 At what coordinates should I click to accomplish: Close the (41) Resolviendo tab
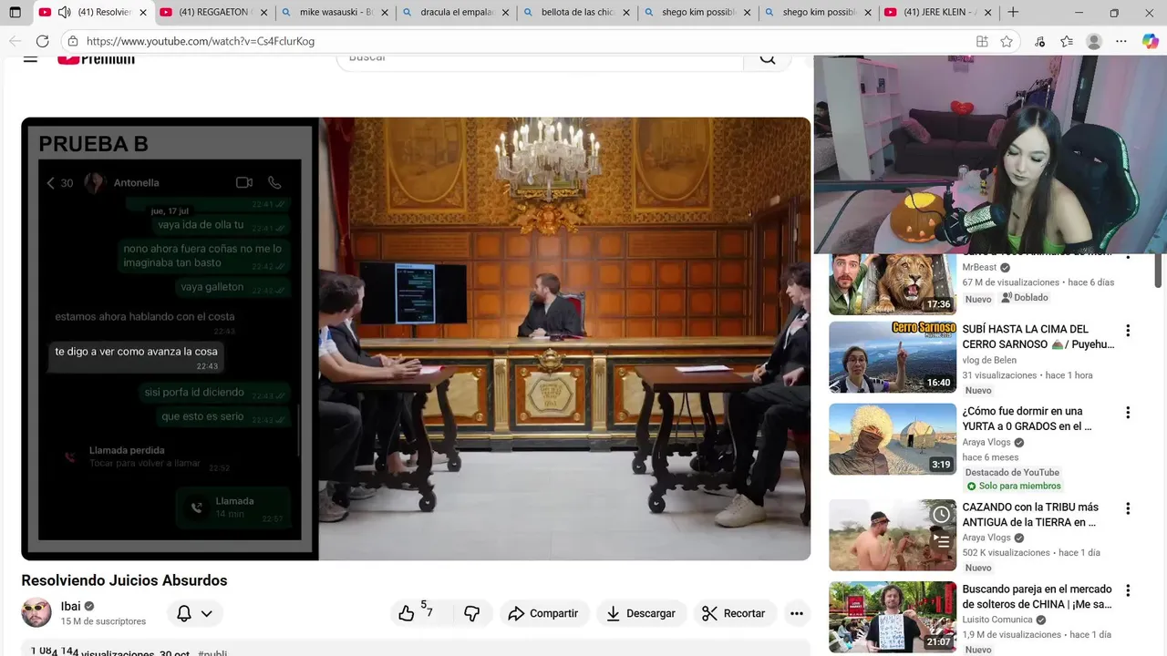pos(142,13)
